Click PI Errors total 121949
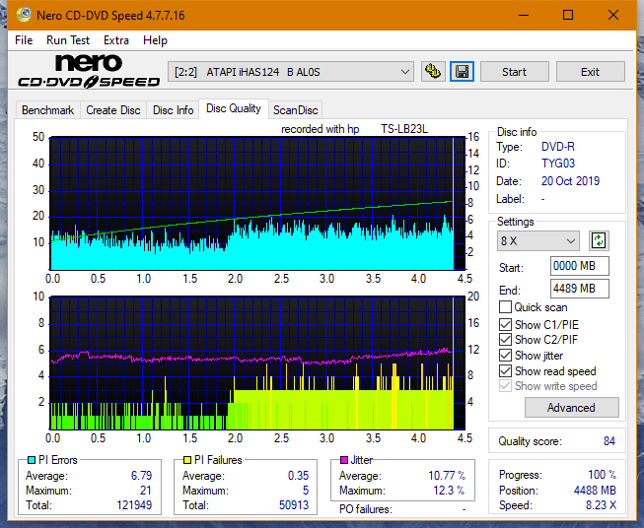 [134, 505]
